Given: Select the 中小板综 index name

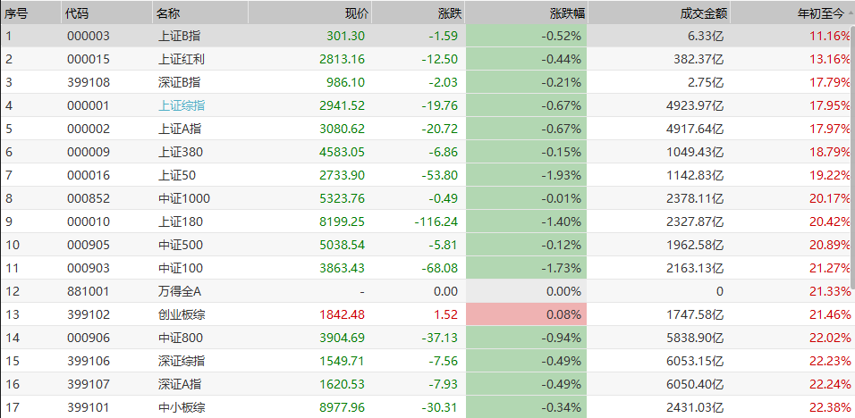Looking at the screenshot, I should pyautogui.click(x=180, y=407).
